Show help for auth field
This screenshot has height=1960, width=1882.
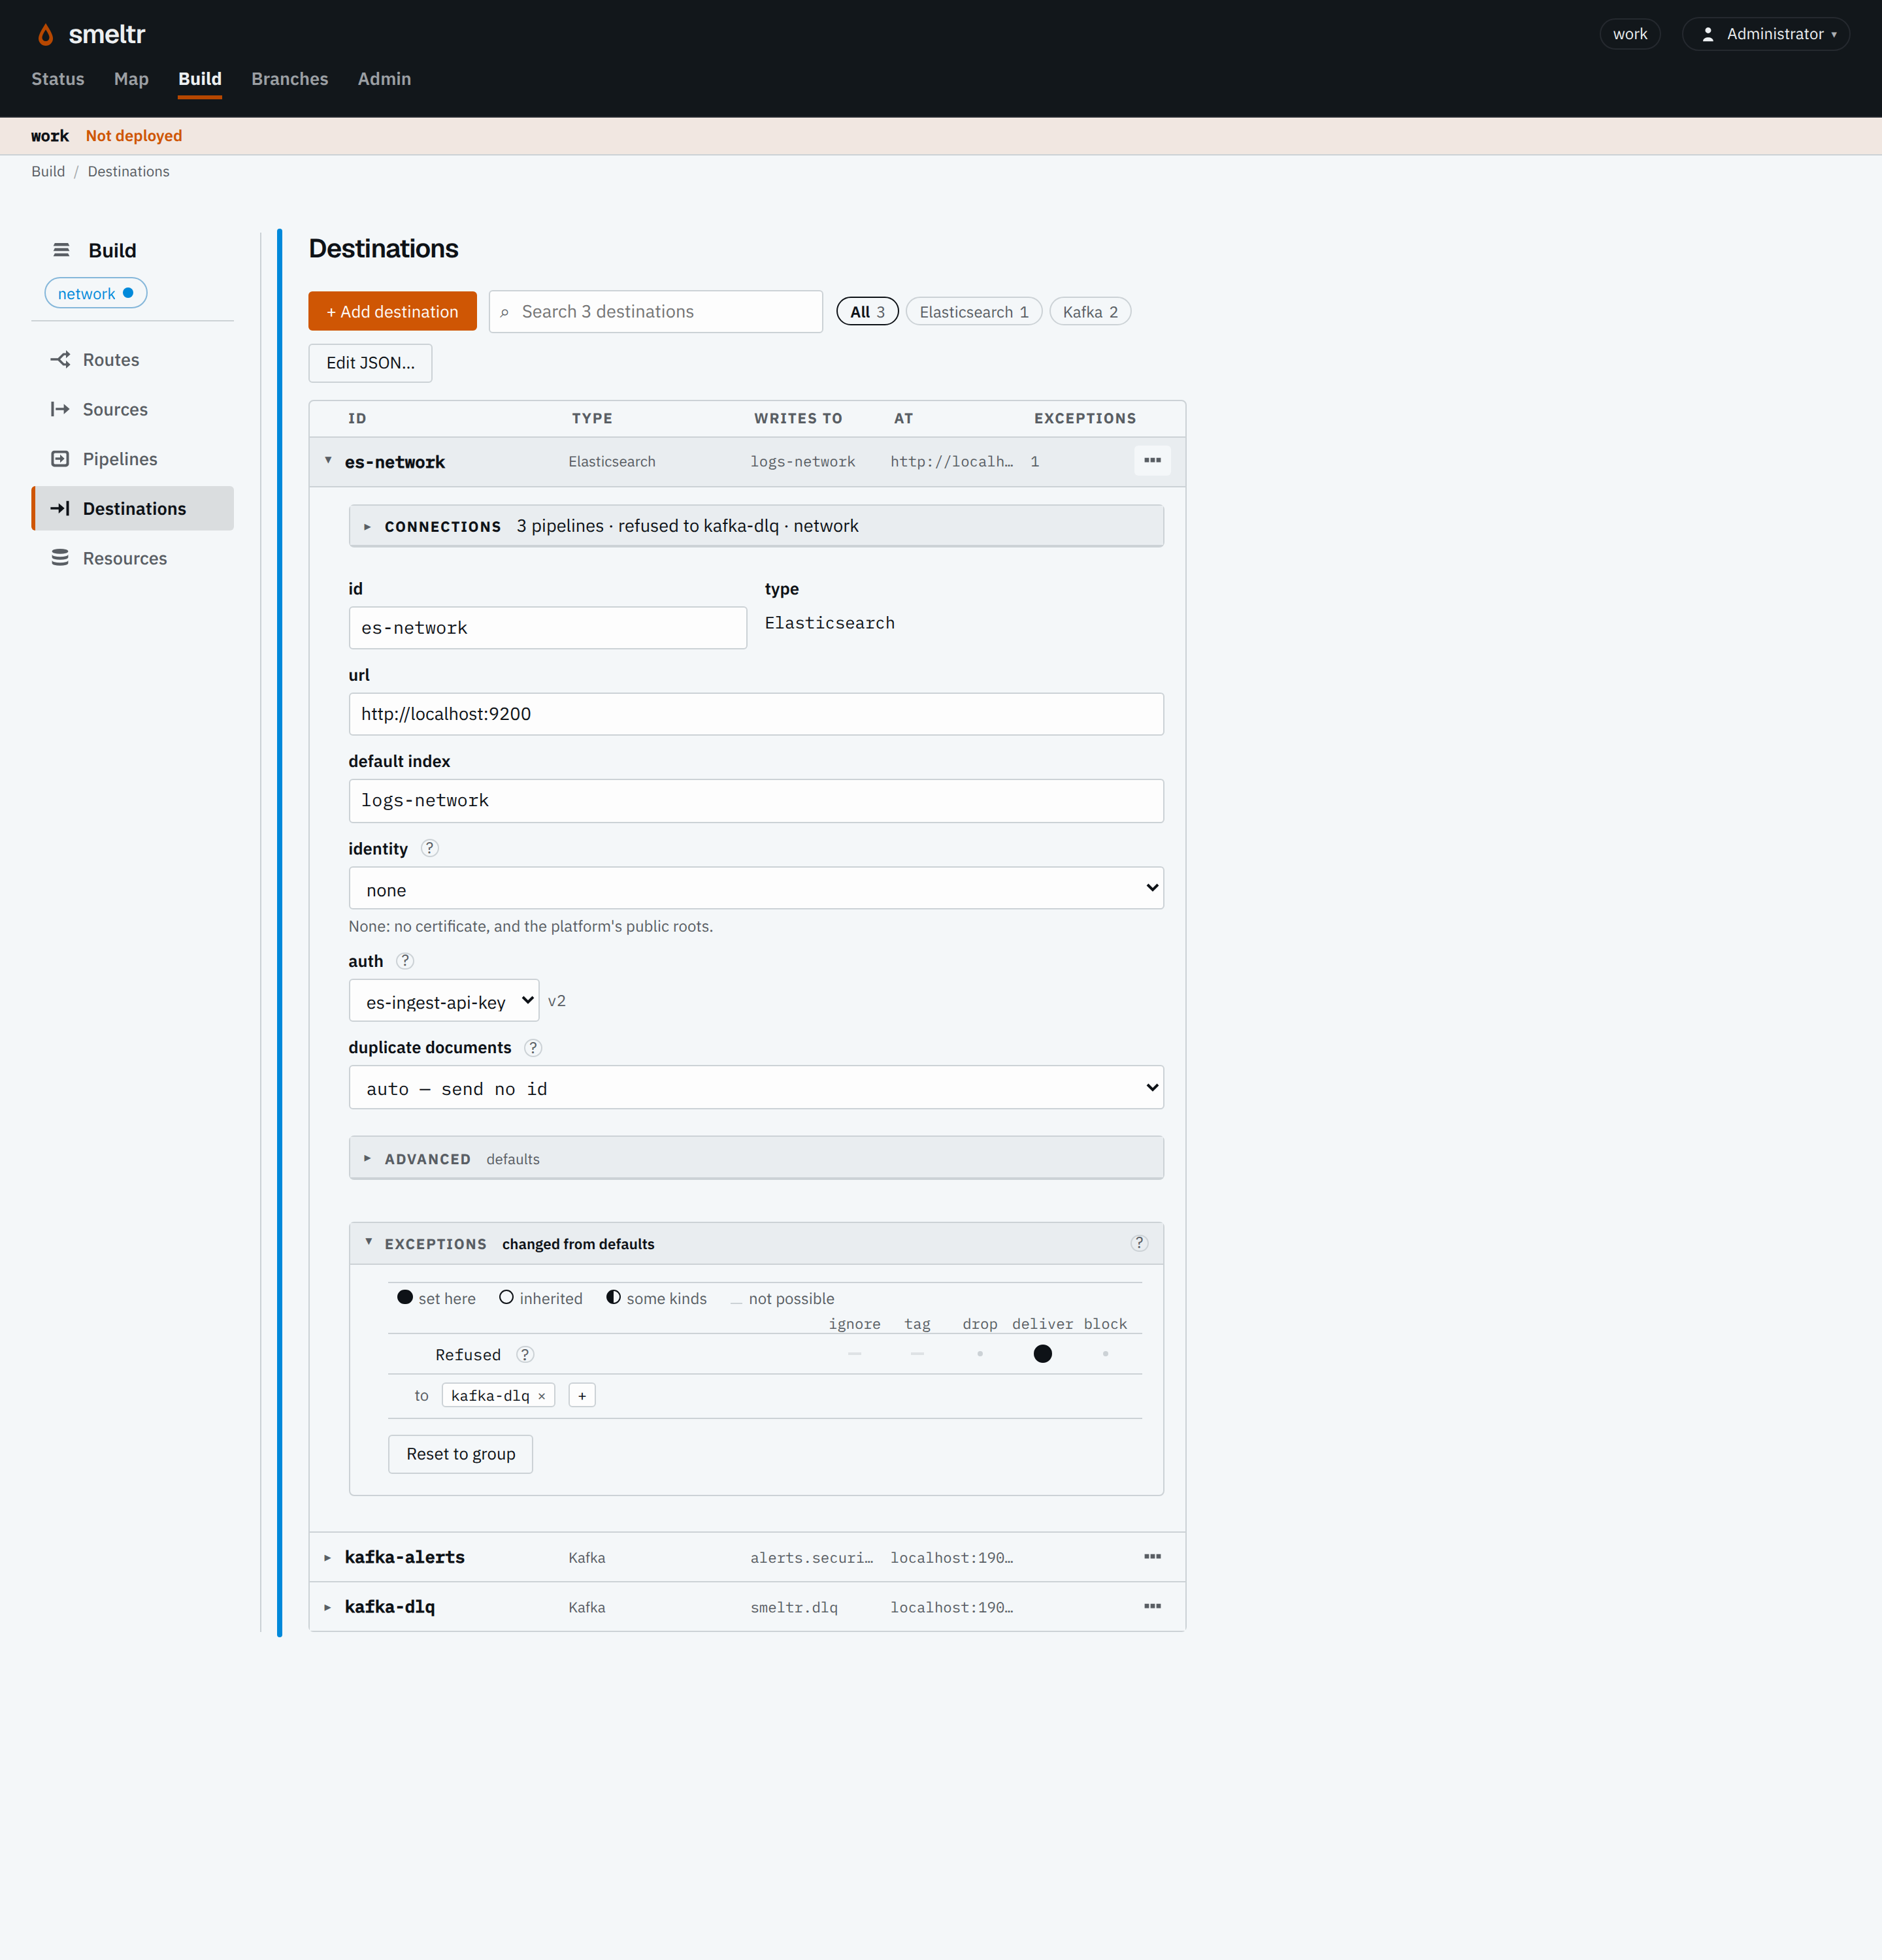point(405,961)
